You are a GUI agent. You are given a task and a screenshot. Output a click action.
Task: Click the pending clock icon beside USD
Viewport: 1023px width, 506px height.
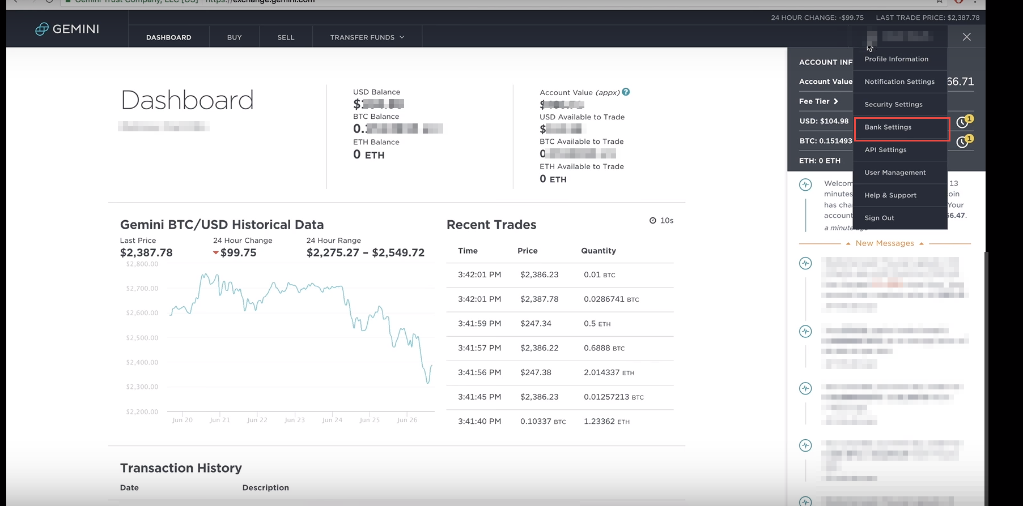coord(963,121)
